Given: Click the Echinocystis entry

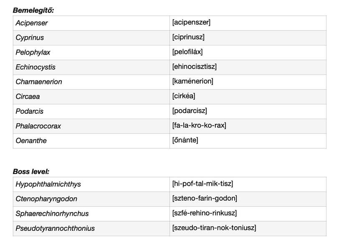Looking at the screenshot, I should click(35, 67).
